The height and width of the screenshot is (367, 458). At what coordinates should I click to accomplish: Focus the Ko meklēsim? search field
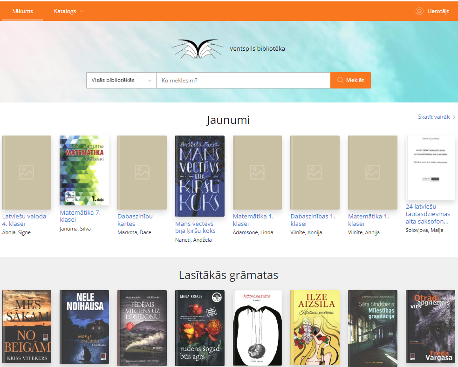243,80
